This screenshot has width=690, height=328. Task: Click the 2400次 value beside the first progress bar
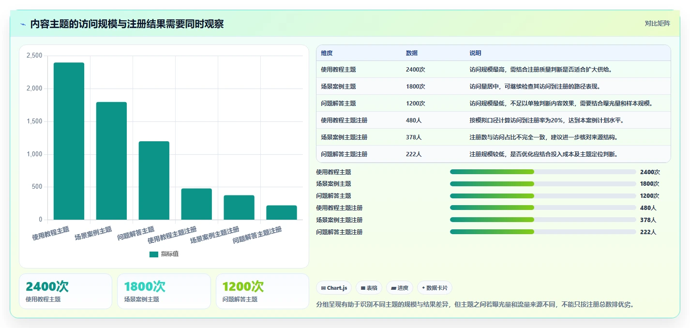[650, 172]
